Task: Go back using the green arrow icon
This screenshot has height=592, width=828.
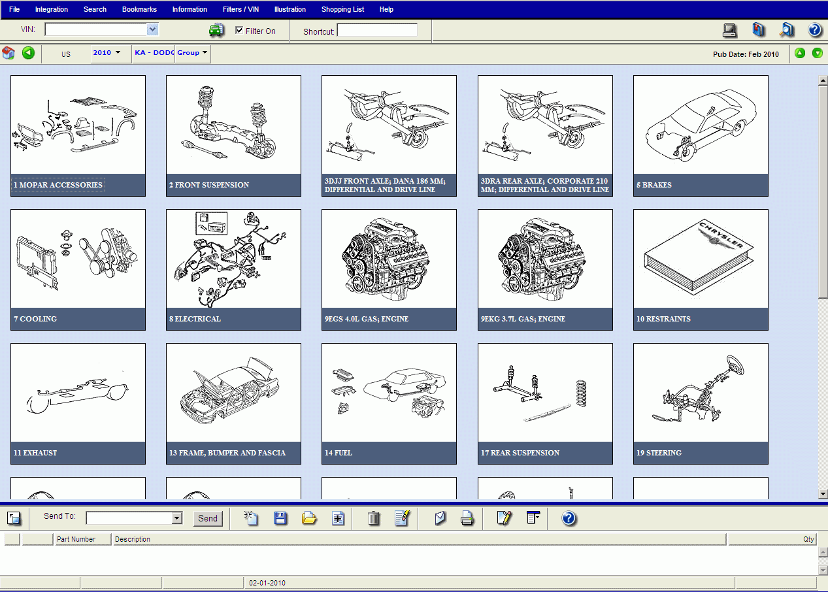Action: (x=27, y=54)
